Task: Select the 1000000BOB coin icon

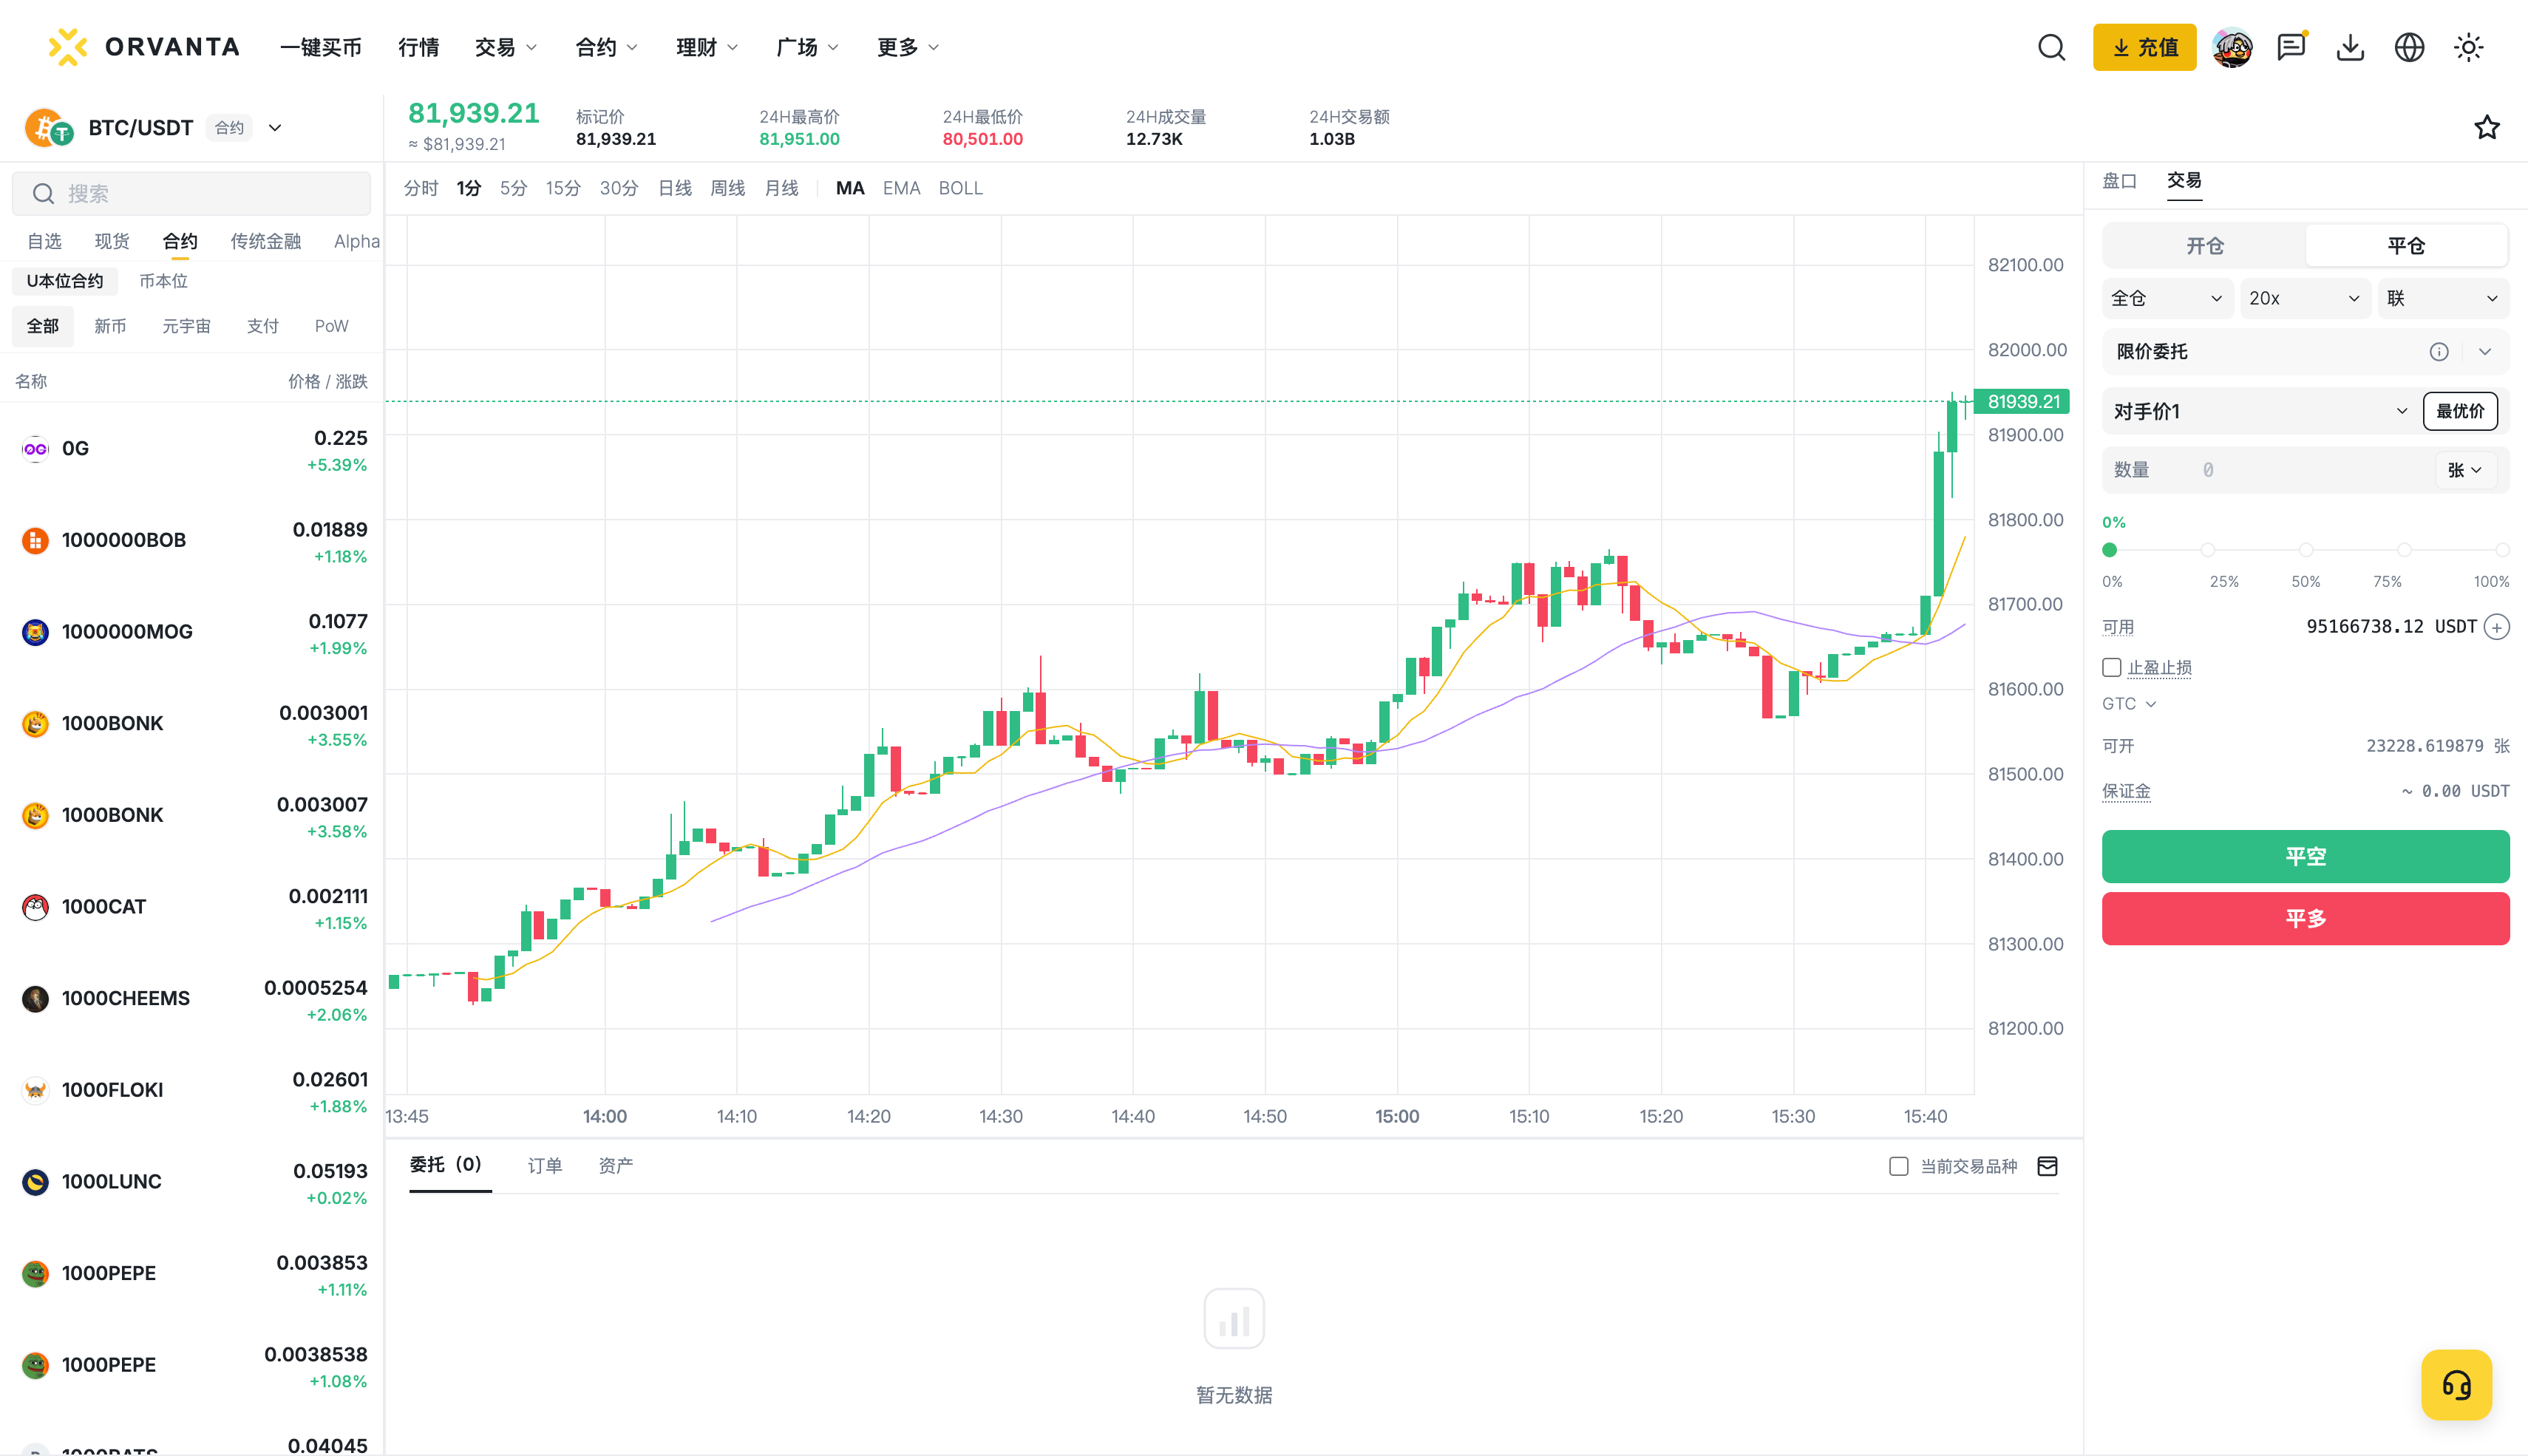Action: [x=36, y=541]
